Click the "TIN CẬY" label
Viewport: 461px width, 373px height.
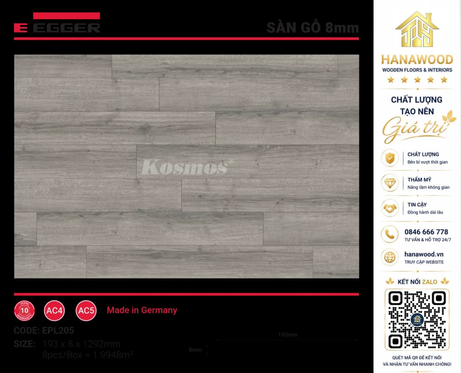point(417,205)
